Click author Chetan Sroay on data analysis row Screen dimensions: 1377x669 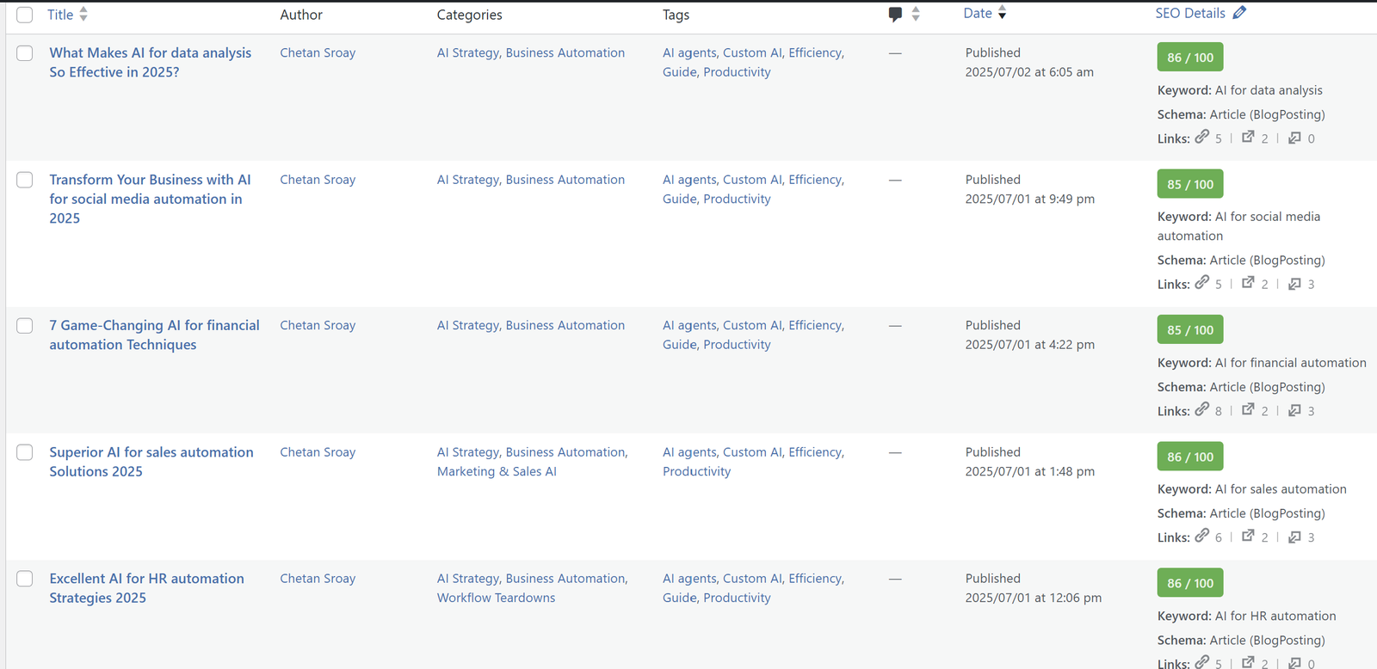pos(318,53)
